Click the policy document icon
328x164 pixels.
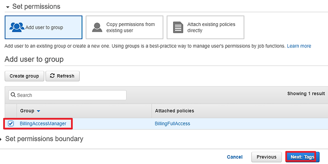[178, 27]
